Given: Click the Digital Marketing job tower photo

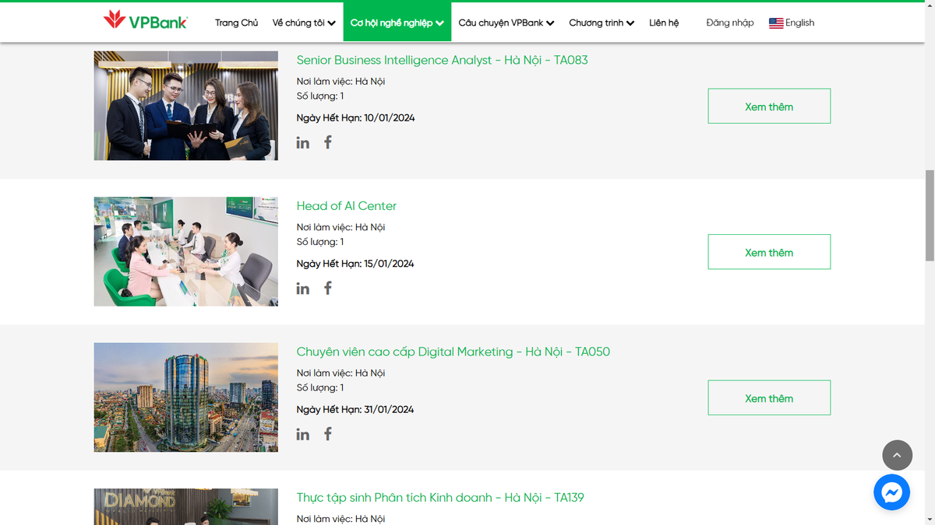Looking at the screenshot, I should [186, 397].
